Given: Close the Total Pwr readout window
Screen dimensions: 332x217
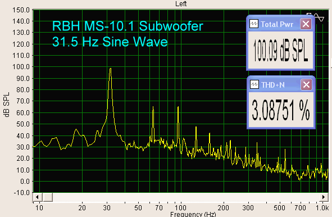Looking at the screenshot, I should (x=306, y=24).
